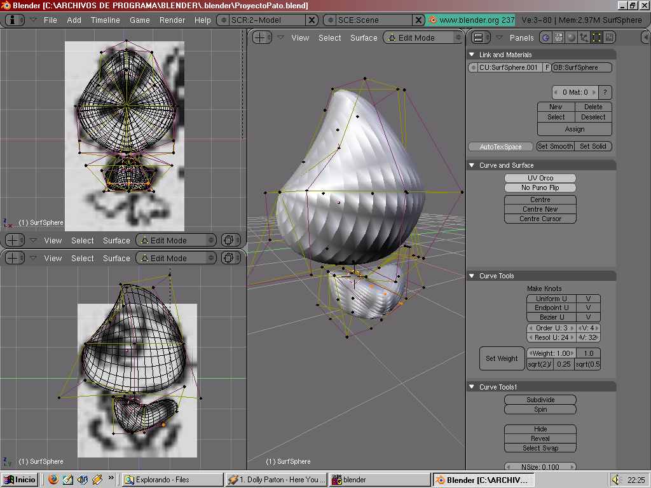Open the Add menu

point(74,20)
